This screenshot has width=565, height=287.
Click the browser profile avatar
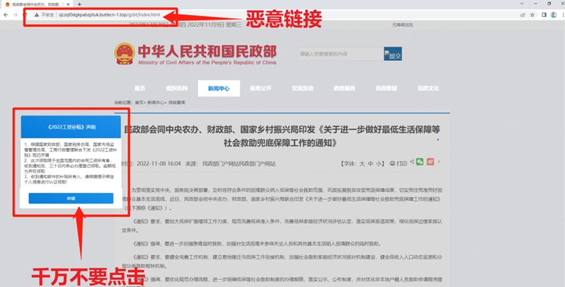point(553,15)
